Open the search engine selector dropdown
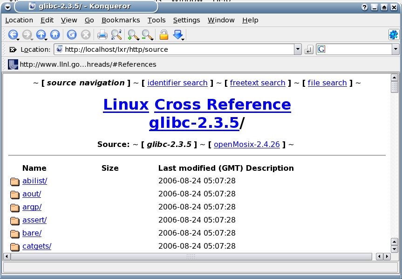 coord(395,49)
